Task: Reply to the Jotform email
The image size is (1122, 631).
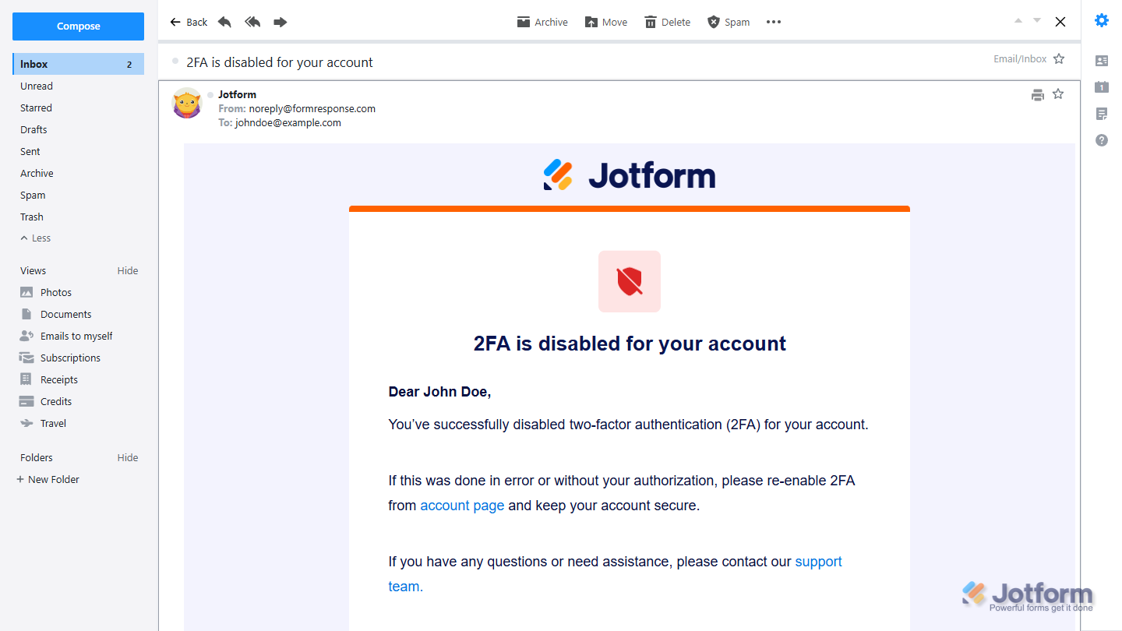Action: [x=224, y=21]
